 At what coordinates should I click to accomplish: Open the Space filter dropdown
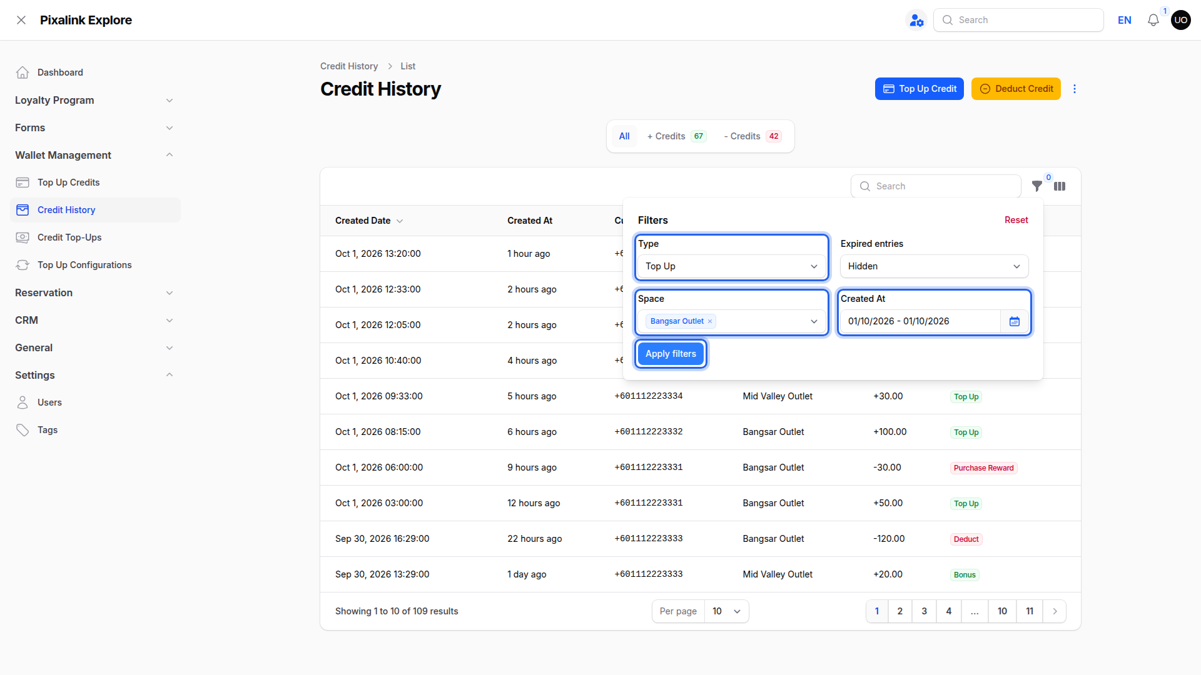click(x=732, y=321)
